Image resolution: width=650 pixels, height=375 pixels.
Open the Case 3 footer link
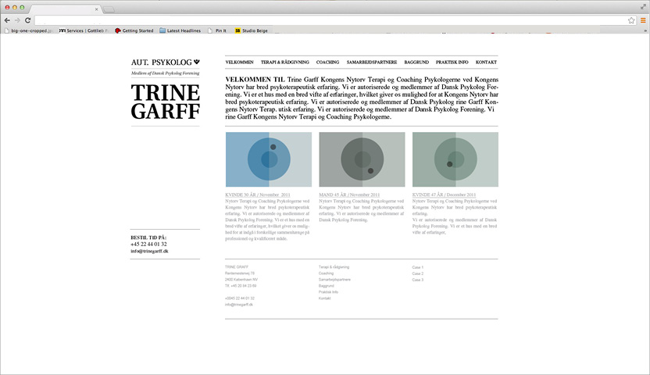click(x=418, y=280)
